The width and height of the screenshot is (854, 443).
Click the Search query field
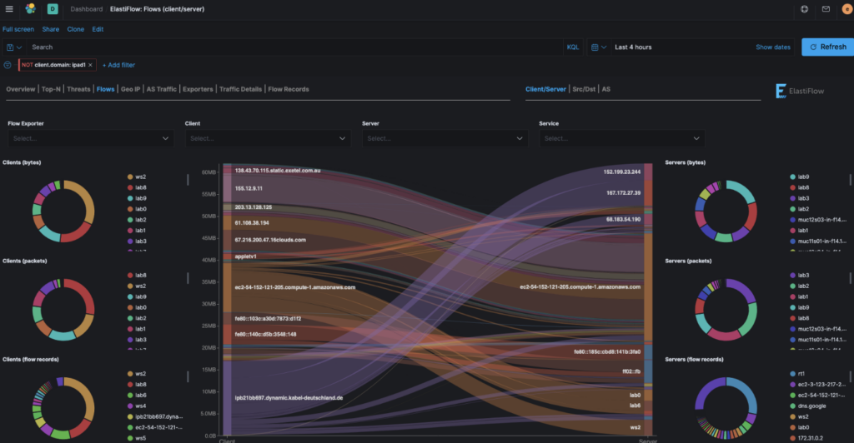tap(294, 47)
